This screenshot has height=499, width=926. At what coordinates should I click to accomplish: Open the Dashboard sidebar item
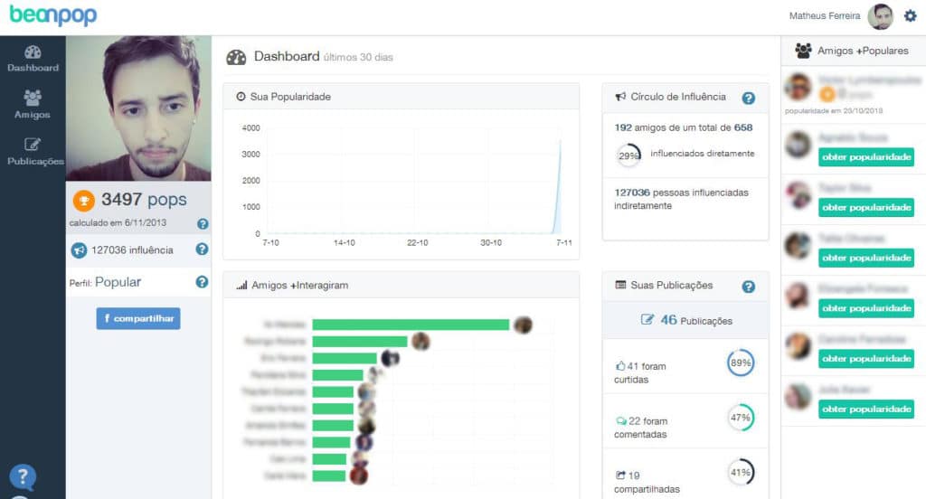33,59
